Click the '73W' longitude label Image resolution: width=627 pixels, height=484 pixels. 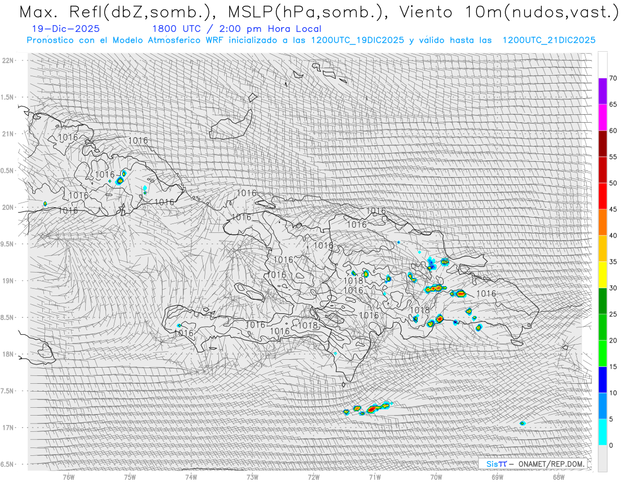tap(252, 477)
